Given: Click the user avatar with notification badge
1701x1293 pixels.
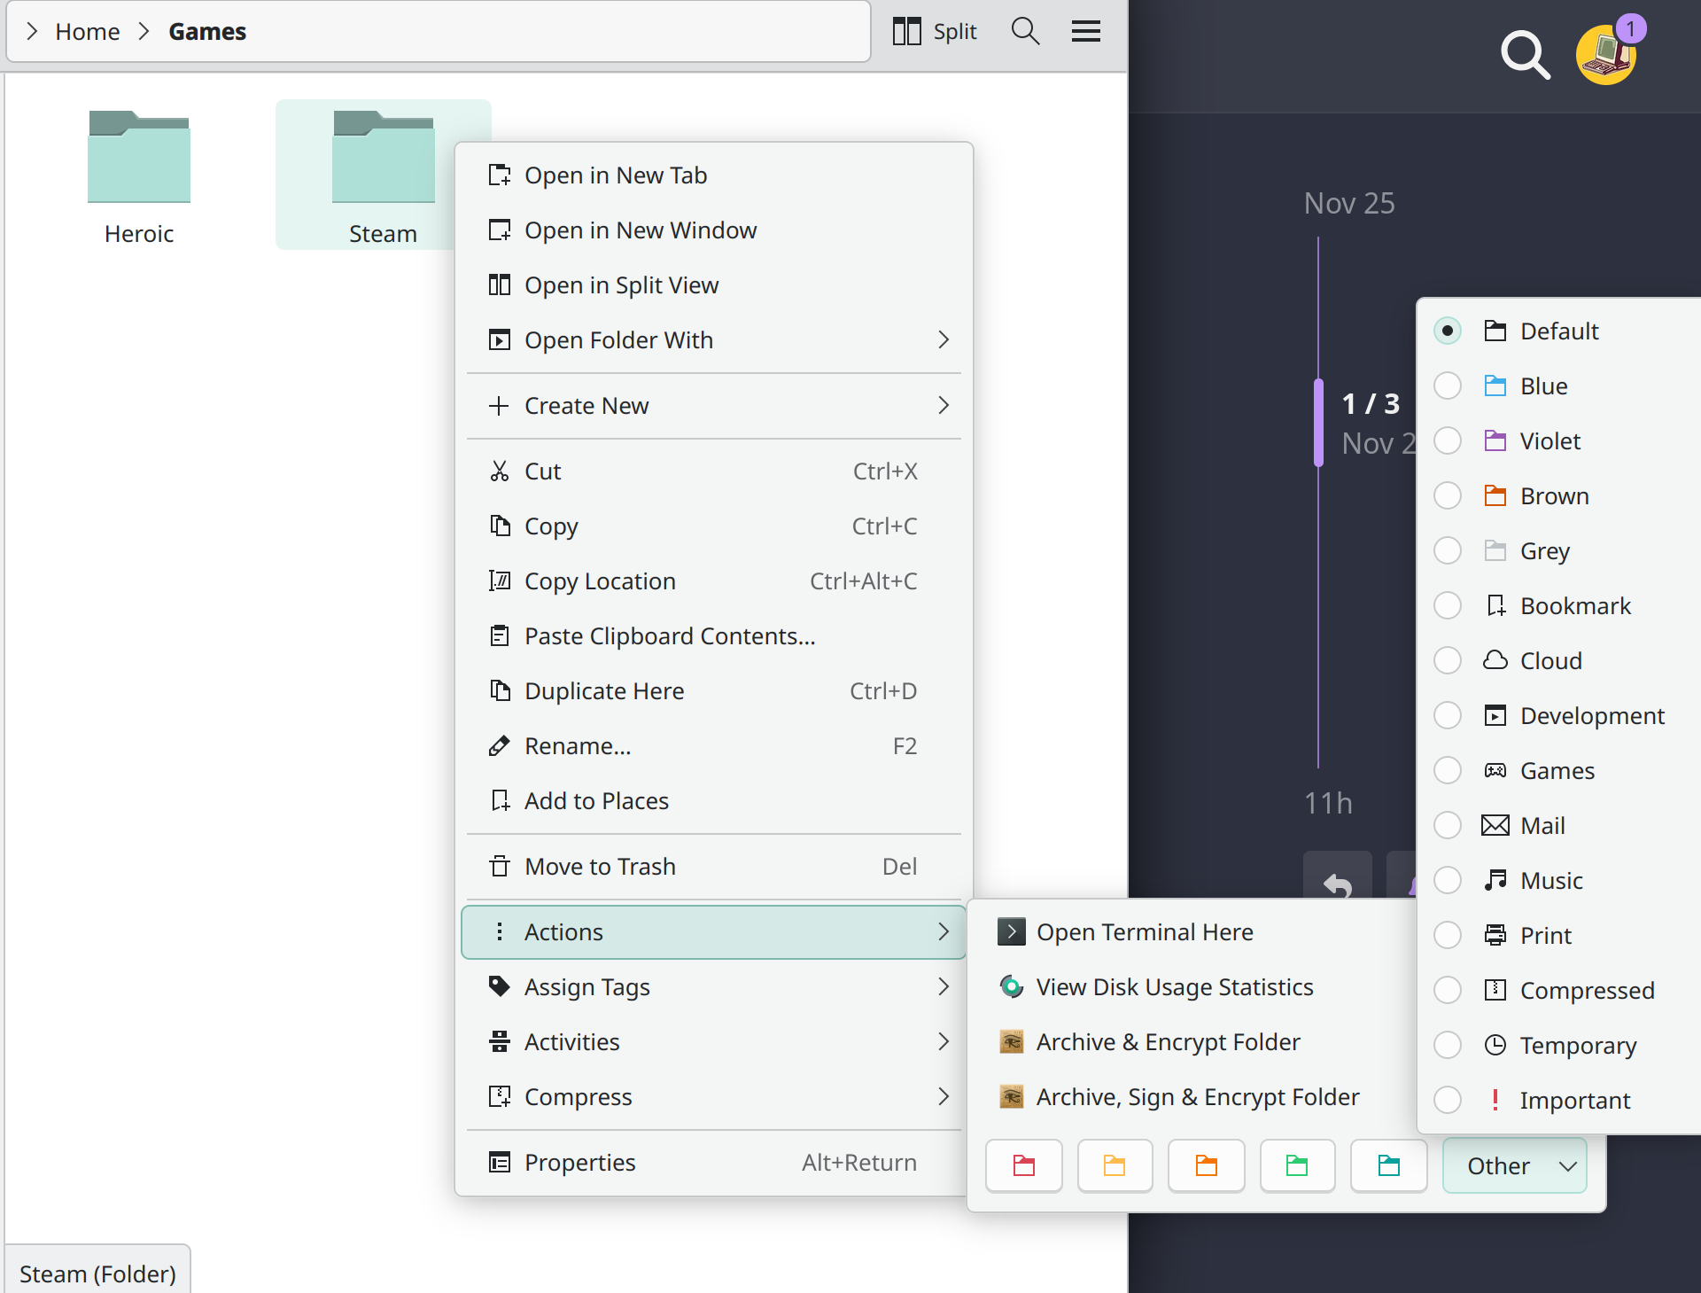Looking at the screenshot, I should click(x=1606, y=53).
